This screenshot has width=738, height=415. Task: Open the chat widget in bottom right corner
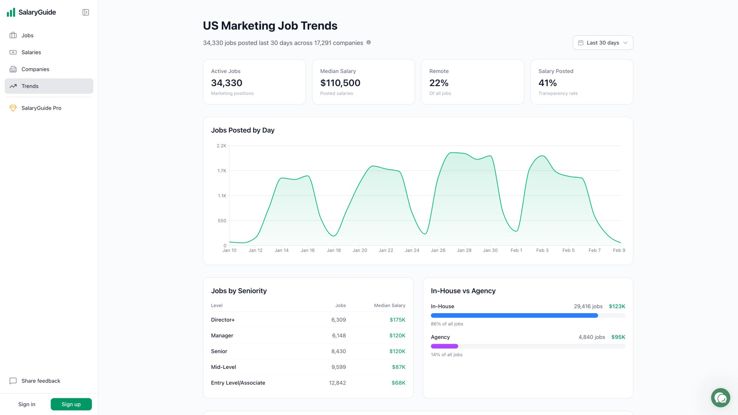pyautogui.click(x=721, y=398)
